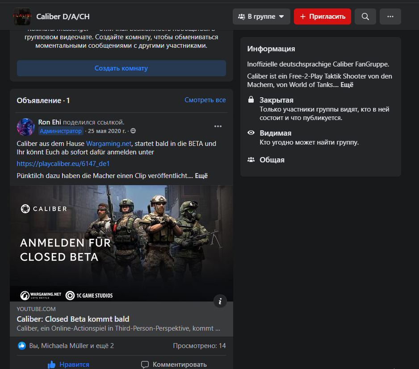Screen dimensions: 419x369
Task: Open the playcaliber.eu/6147_de1 link
Action: [x=63, y=164]
